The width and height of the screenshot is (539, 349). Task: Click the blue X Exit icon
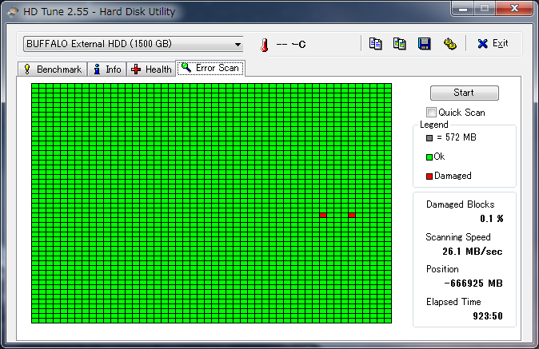(x=483, y=44)
